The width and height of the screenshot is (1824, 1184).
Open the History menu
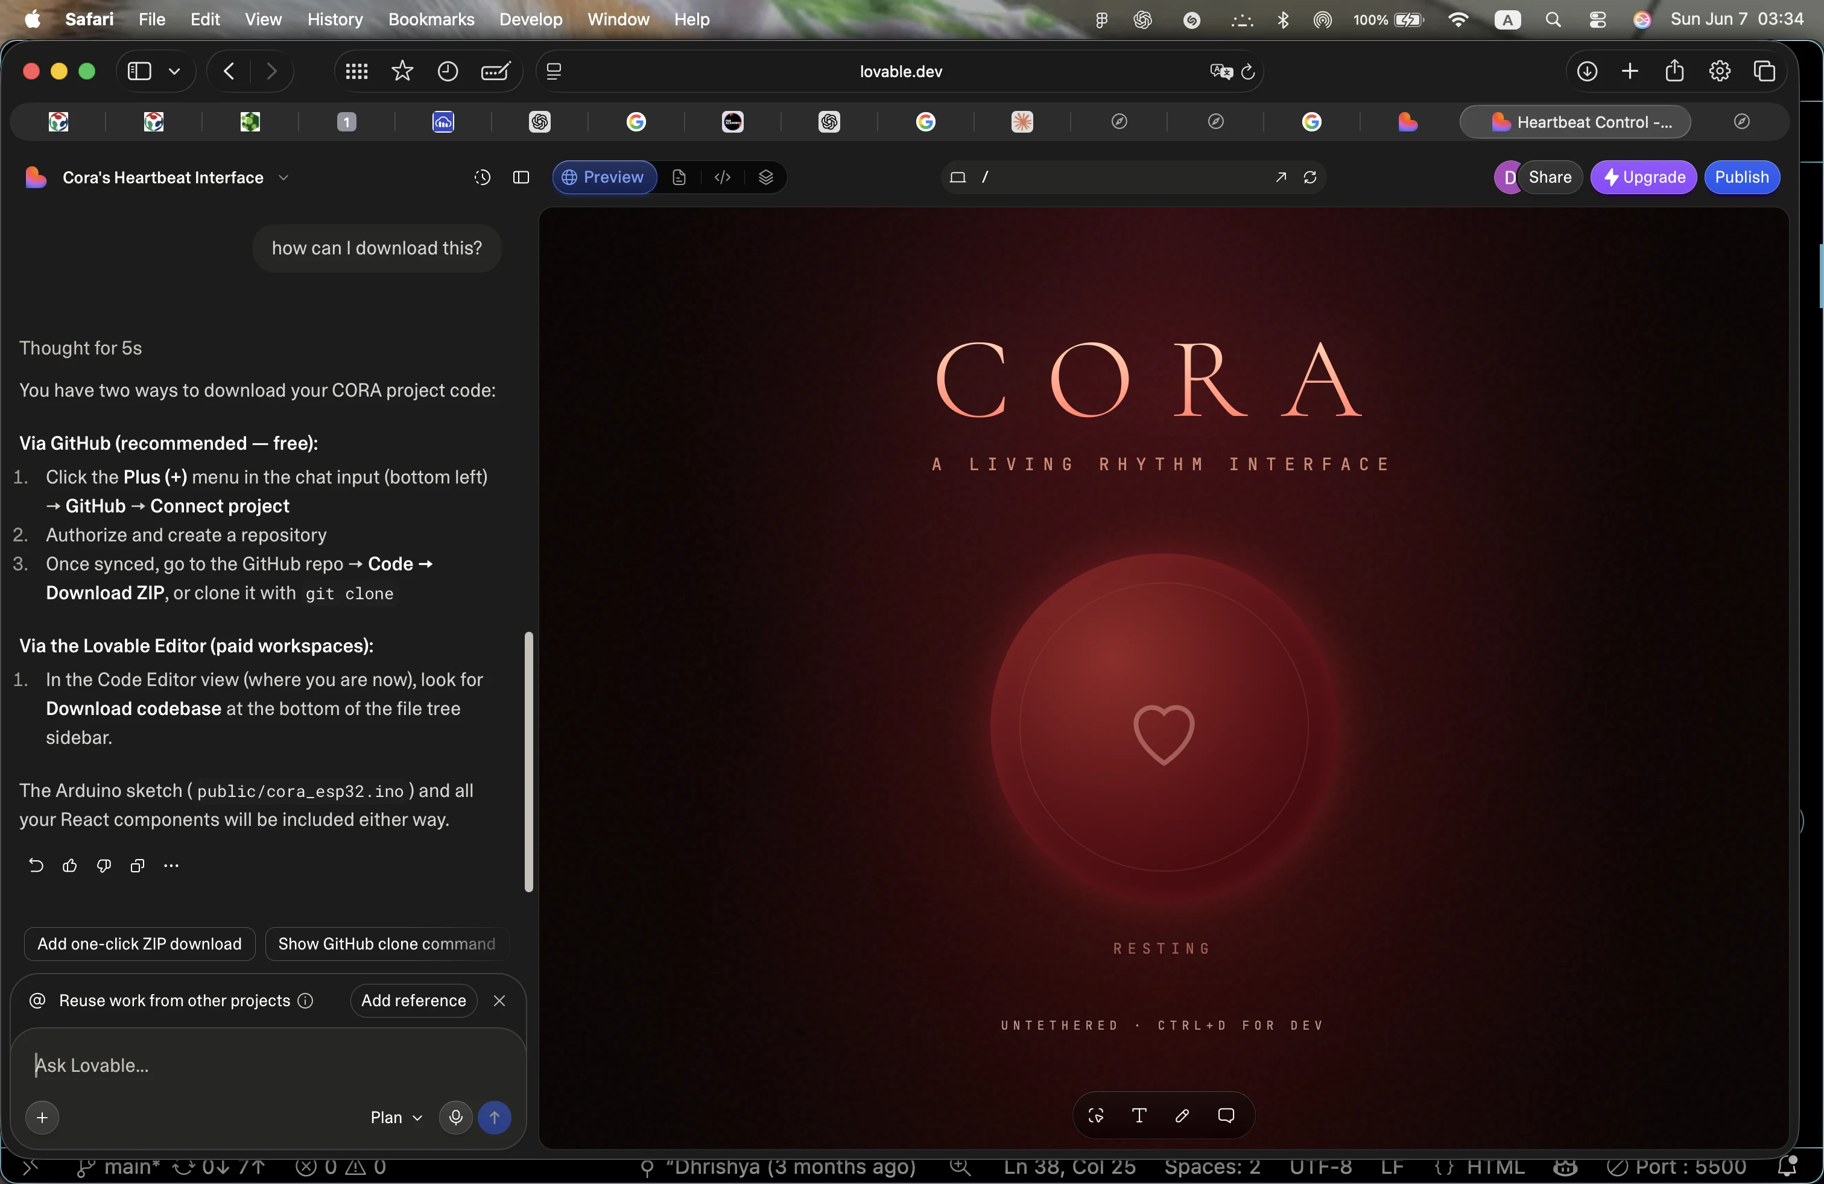coord(335,19)
